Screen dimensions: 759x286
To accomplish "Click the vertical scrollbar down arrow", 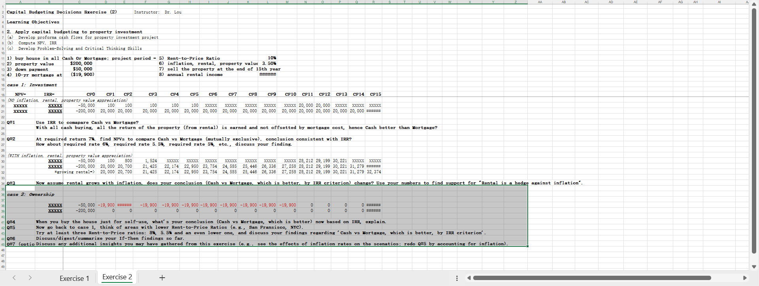I will coord(754,267).
